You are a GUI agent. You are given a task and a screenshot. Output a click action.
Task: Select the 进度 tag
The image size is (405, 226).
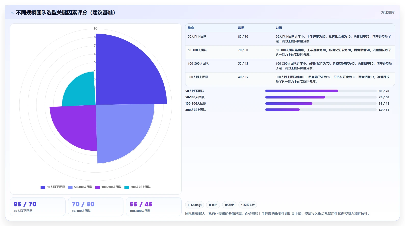229,205
